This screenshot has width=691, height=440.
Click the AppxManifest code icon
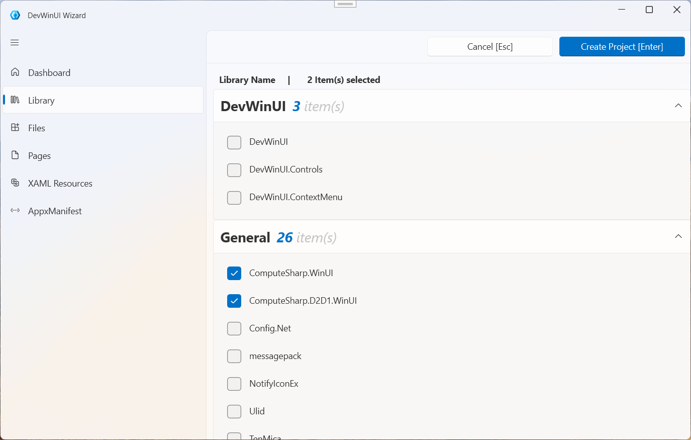[x=15, y=211]
